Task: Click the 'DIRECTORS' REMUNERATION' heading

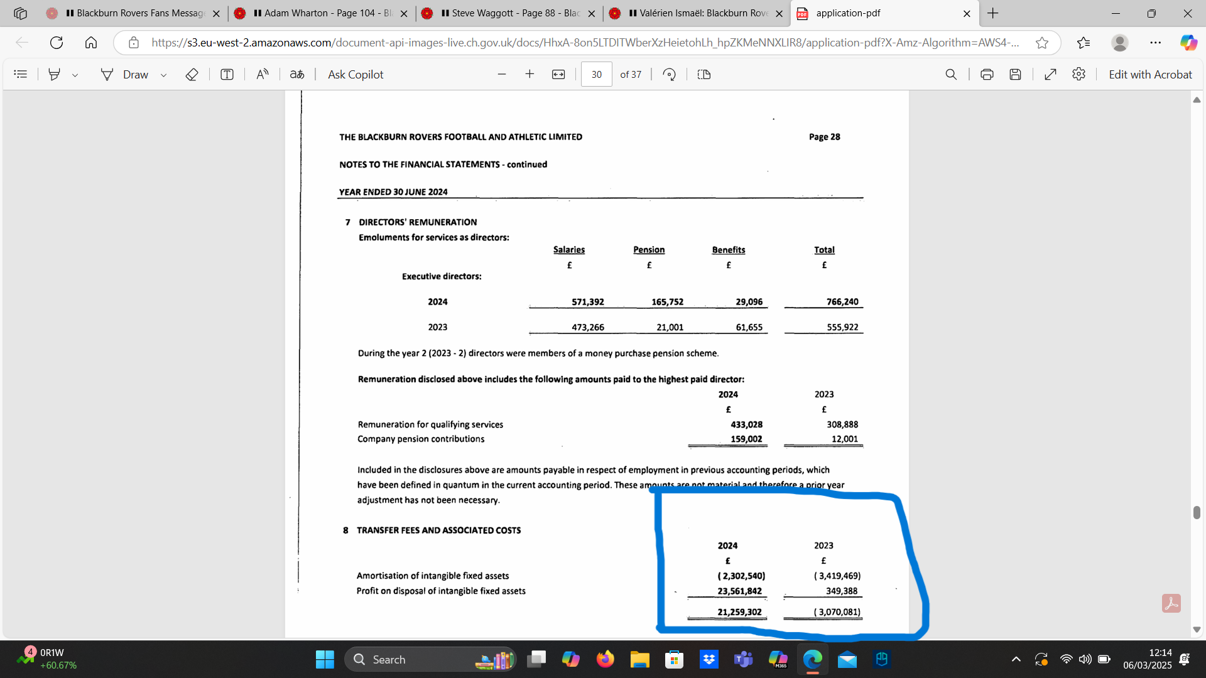Action: 418,222
